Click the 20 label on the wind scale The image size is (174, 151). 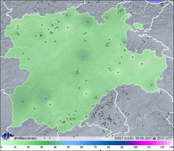point(28,147)
